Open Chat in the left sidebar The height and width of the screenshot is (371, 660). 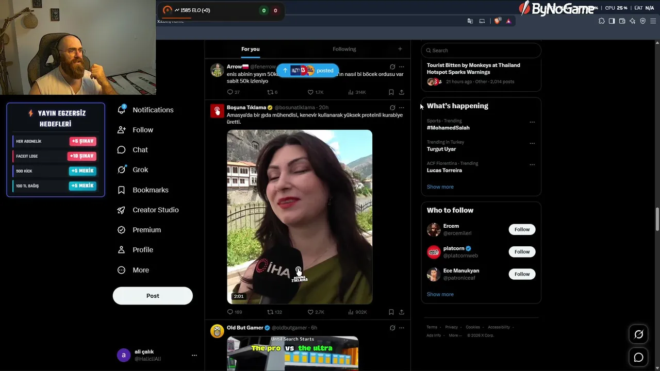[x=133, y=150]
